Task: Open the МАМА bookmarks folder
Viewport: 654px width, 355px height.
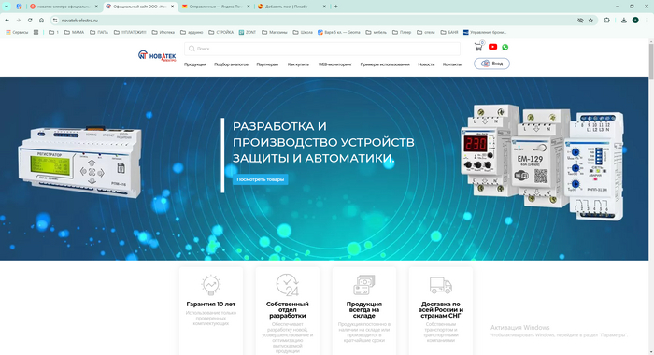Action: pos(74,32)
